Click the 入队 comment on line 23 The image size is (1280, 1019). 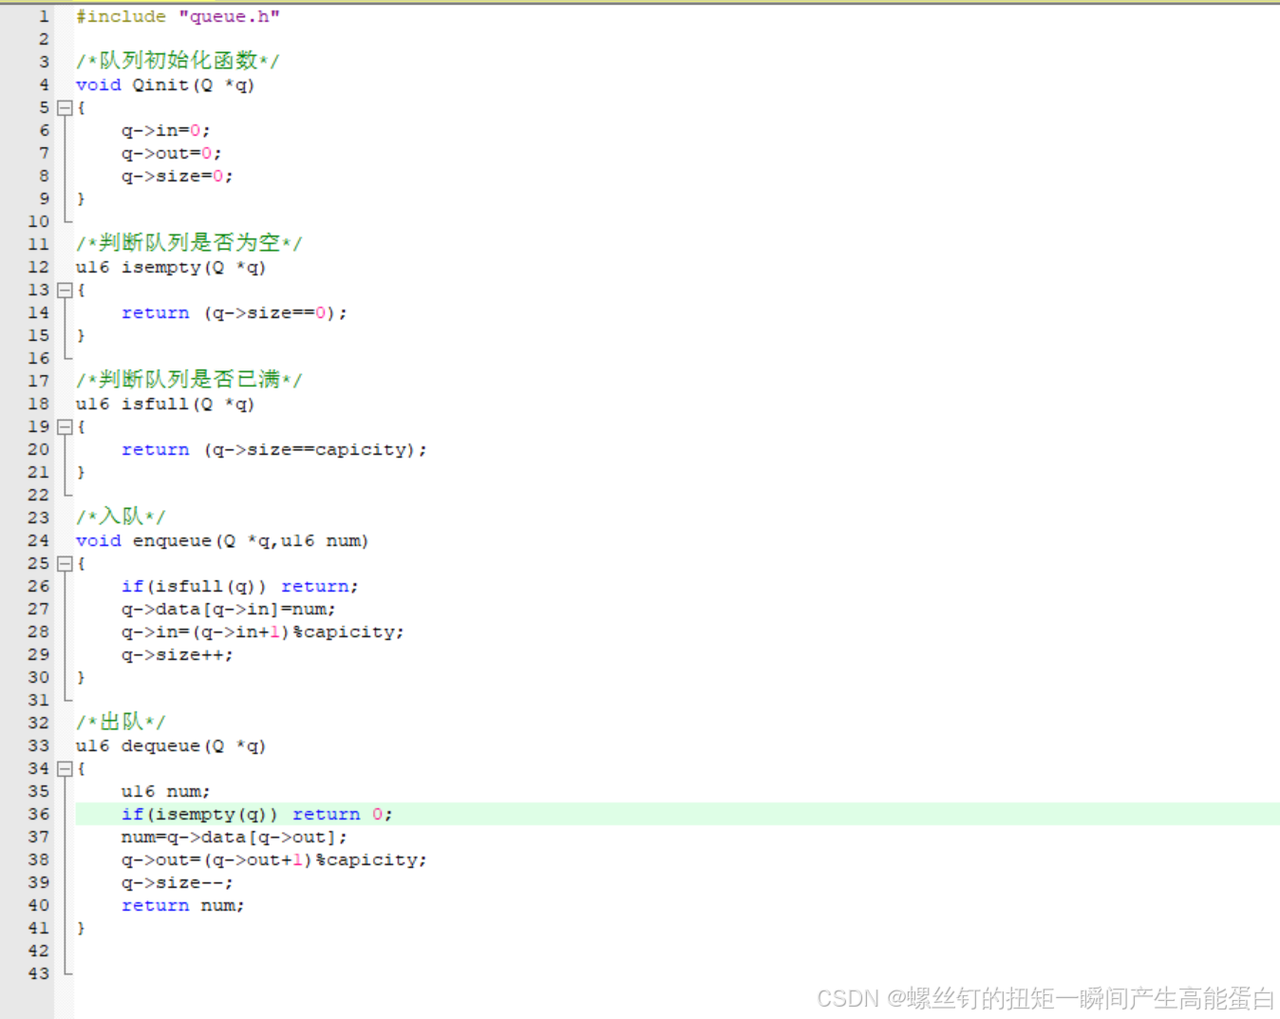point(121,517)
